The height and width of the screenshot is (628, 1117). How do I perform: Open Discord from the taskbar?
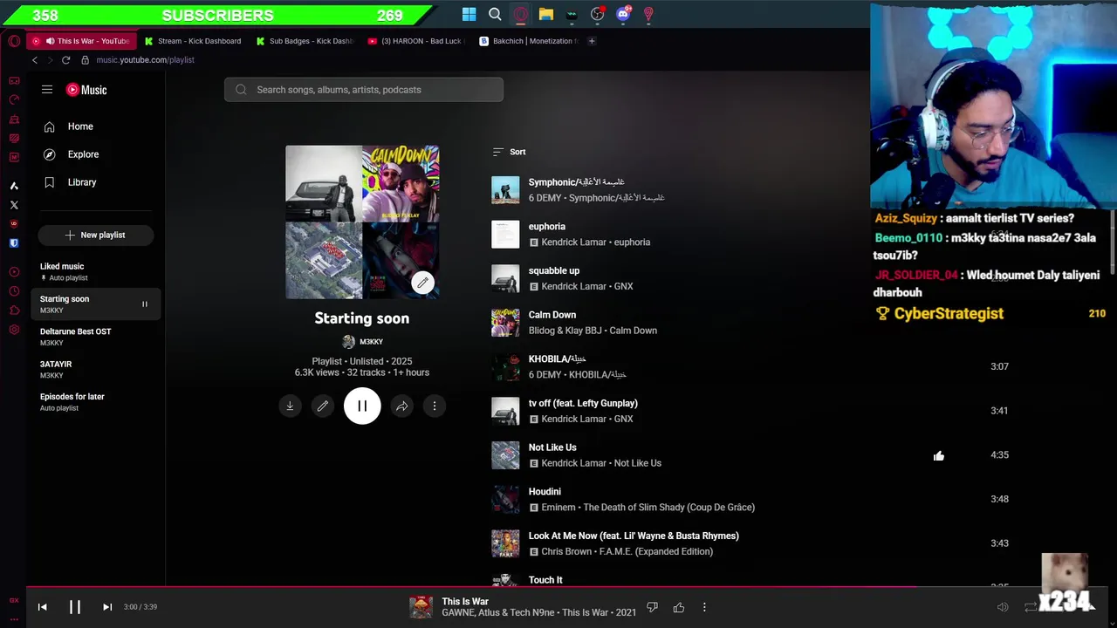[x=623, y=14]
